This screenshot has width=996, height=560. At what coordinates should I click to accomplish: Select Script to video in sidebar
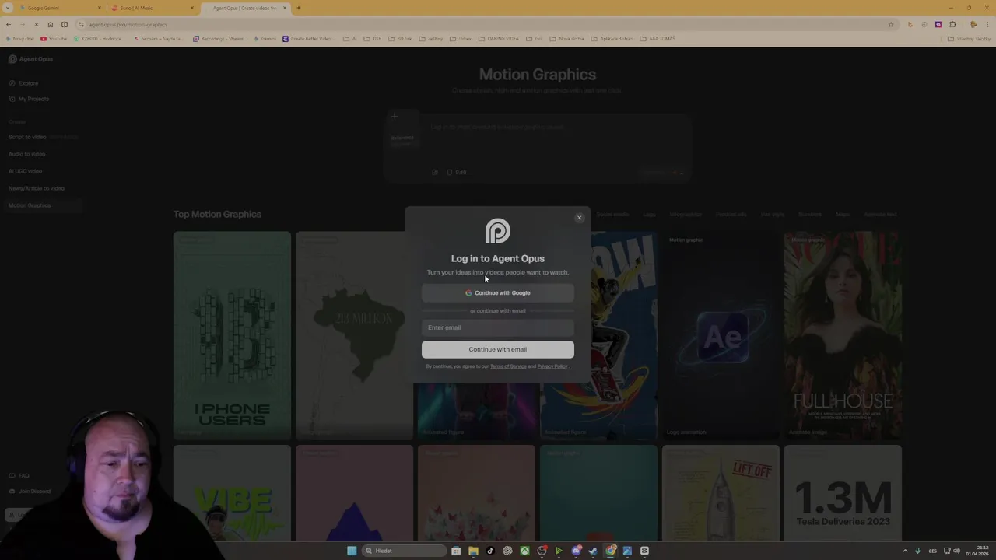pos(27,137)
